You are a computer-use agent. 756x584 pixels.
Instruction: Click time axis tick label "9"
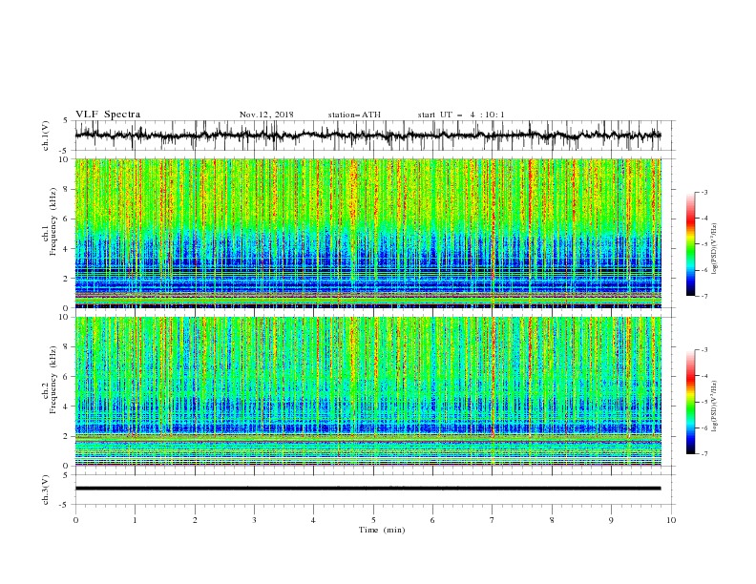611,520
